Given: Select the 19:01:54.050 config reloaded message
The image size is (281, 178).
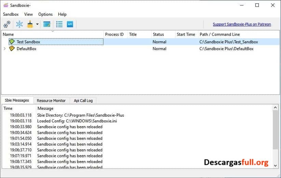Looking at the screenshot, I should coord(137,138).
